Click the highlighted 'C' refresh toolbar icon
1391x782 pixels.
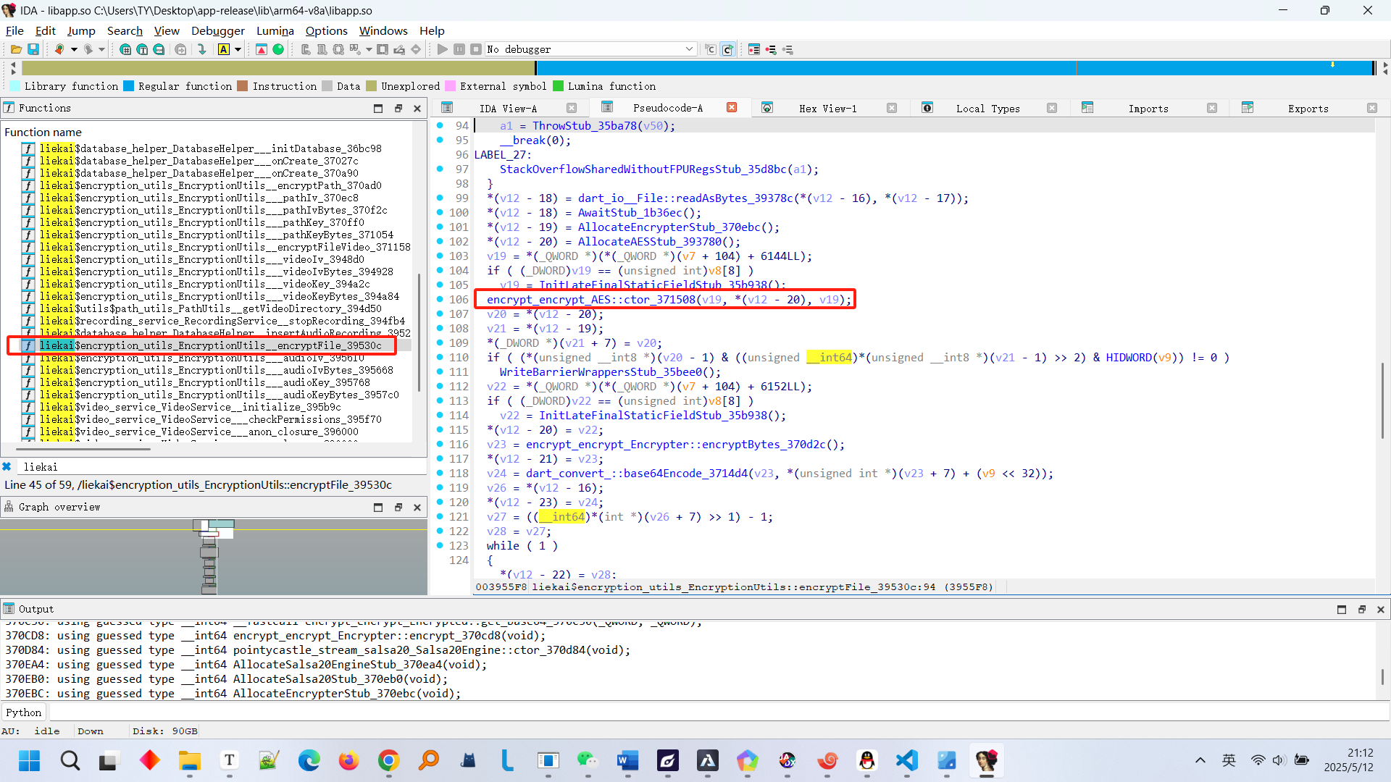pyautogui.click(x=728, y=49)
